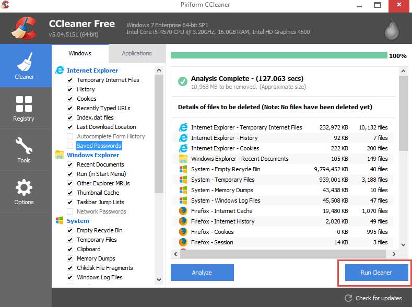The width and height of the screenshot is (412, 307).
Task: Click Firefox icon beside Firefox - Cookies result
Action: 183,232
